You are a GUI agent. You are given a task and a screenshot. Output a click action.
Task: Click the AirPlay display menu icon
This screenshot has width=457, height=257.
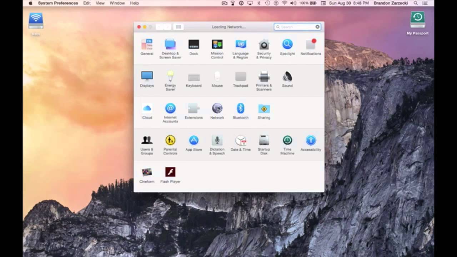coord(250,3)
